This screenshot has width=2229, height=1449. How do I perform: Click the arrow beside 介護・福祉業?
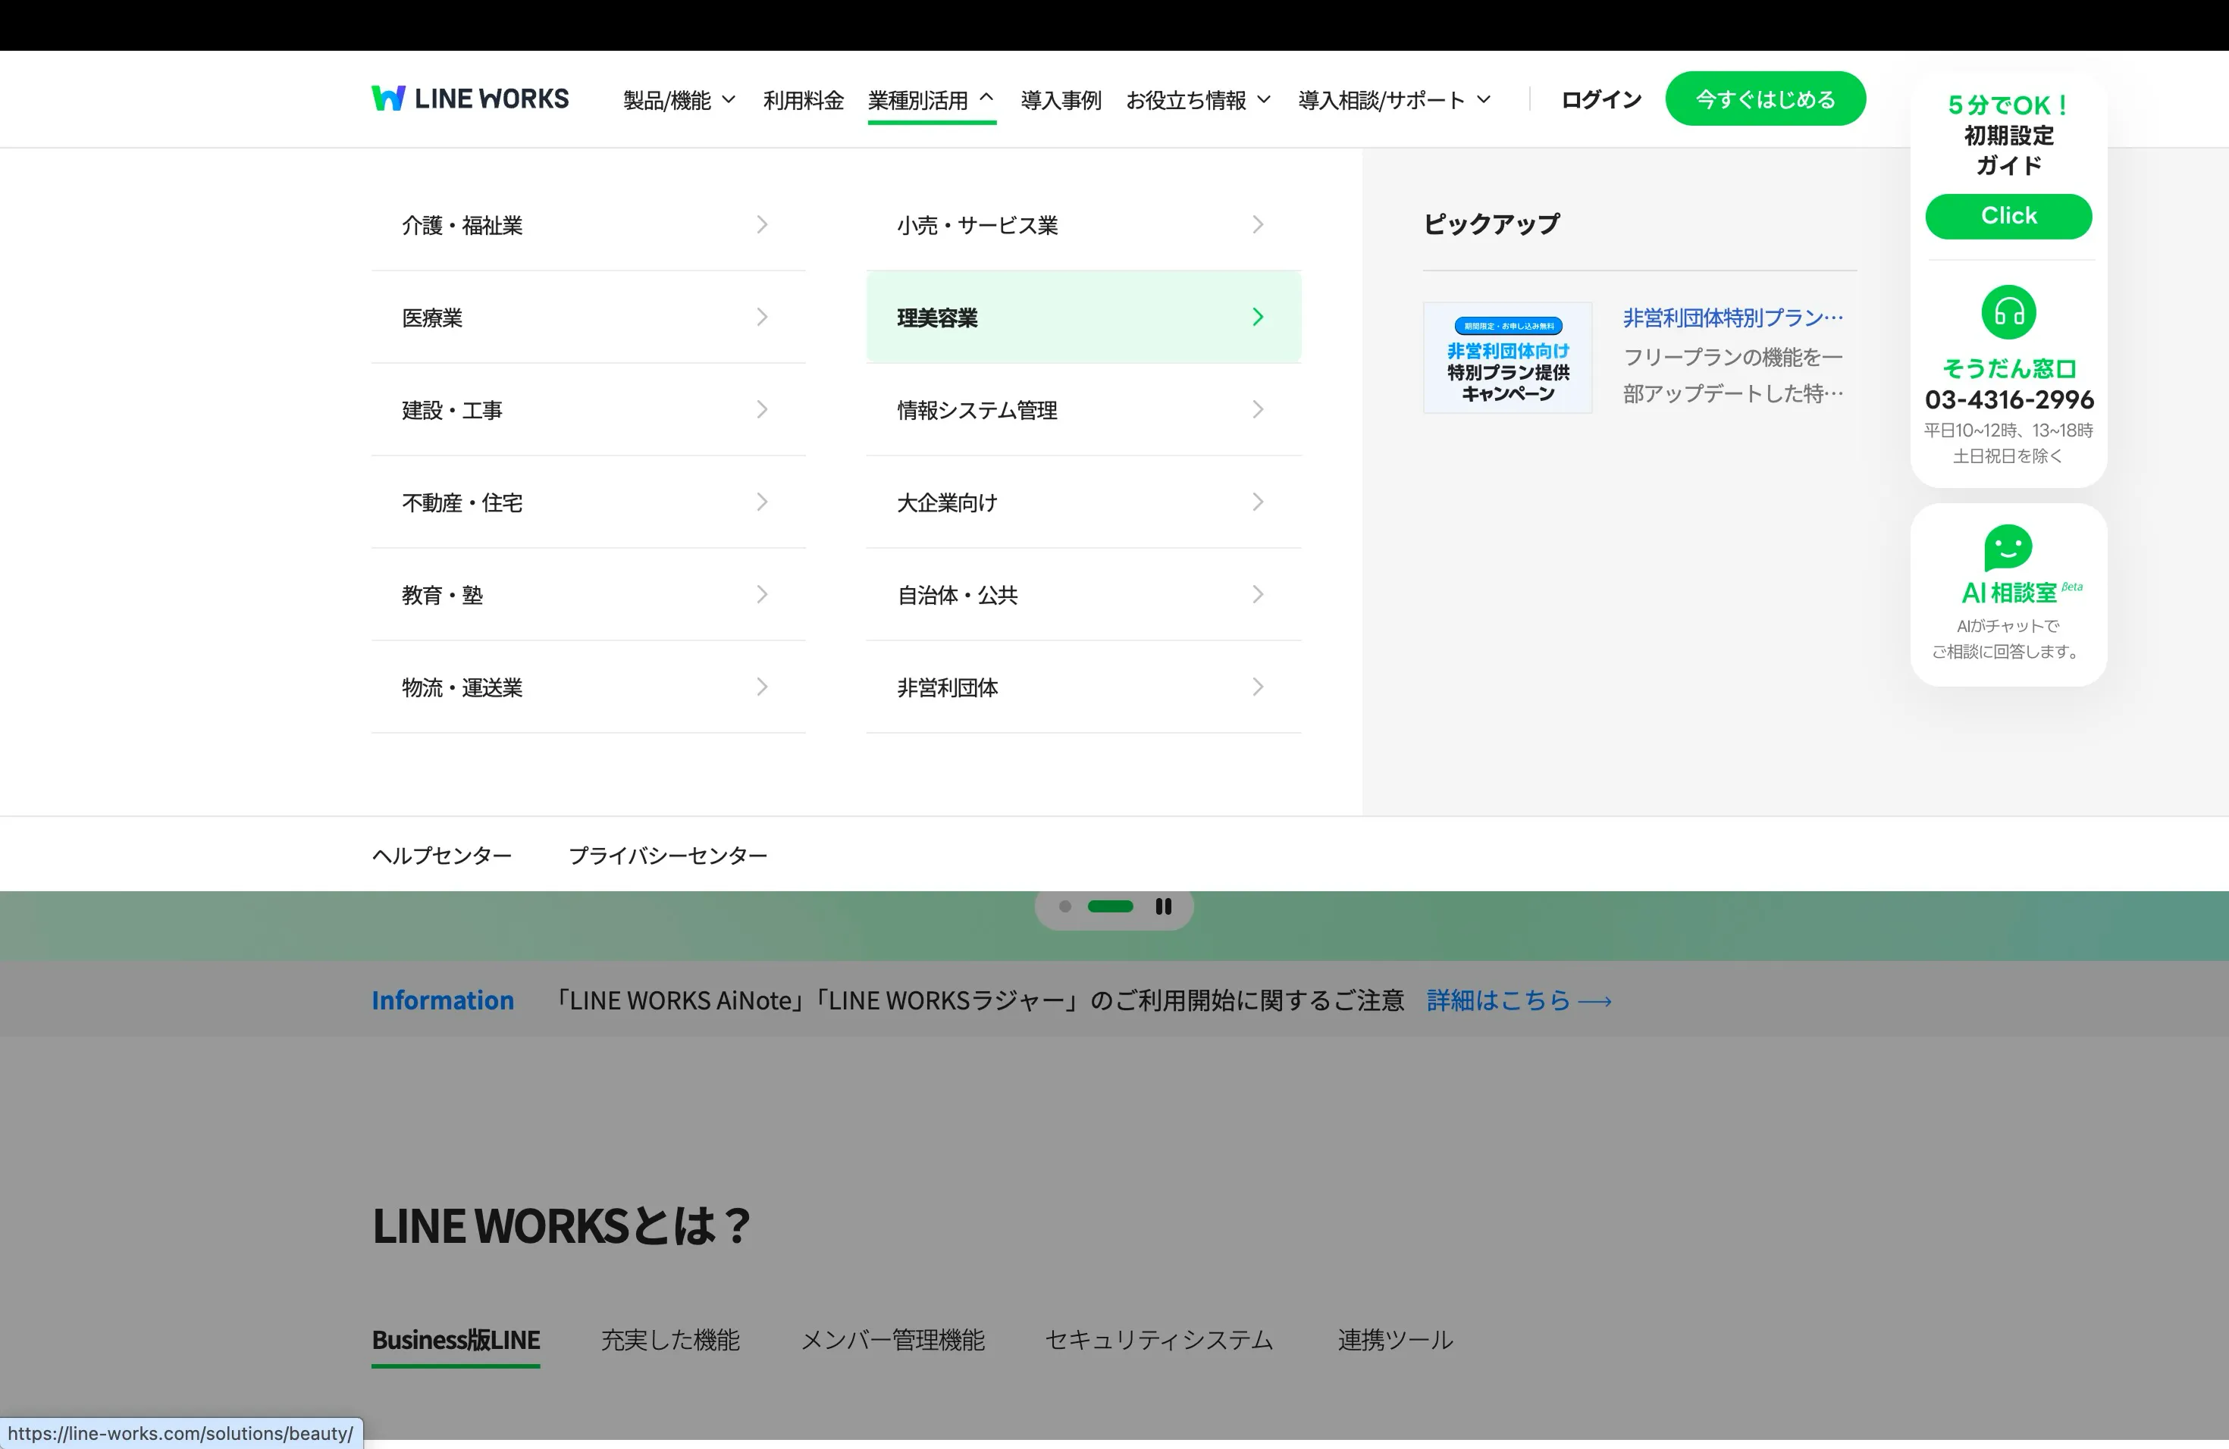coord(763,224)
